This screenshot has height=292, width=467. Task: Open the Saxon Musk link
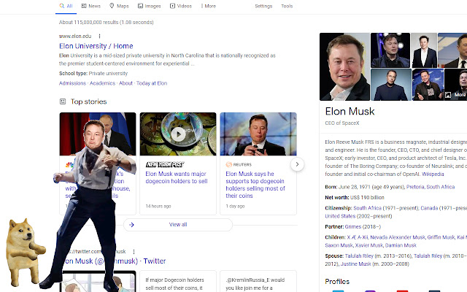point(339,245)
